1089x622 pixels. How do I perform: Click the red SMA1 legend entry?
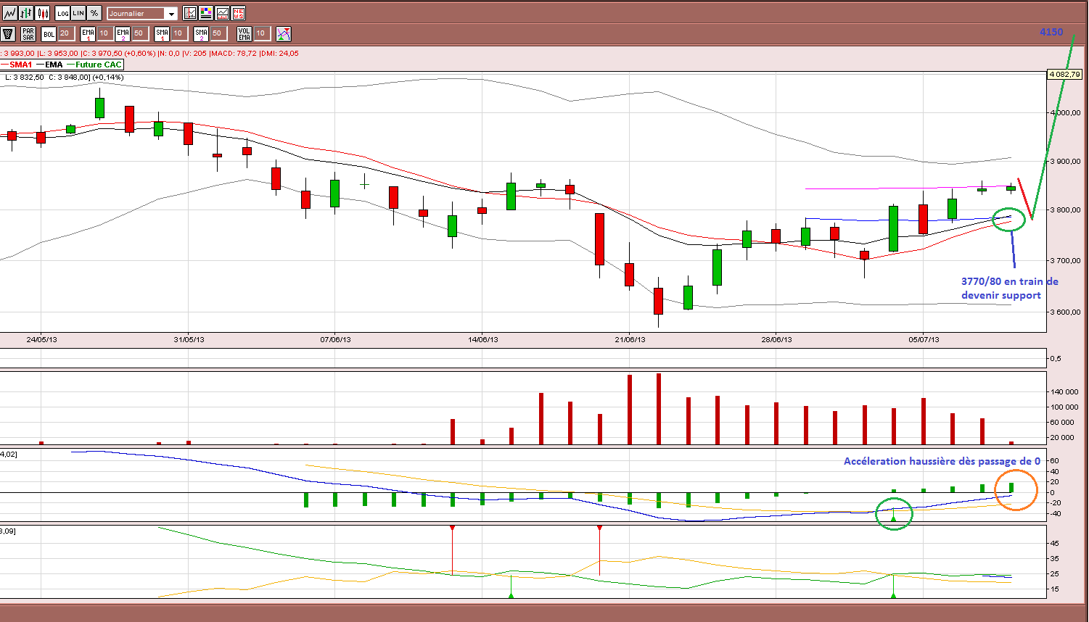click(x=17, y=65)
